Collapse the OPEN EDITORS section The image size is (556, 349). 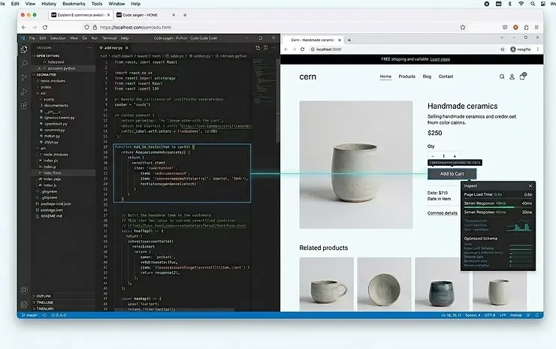click(x=47, y=56)
